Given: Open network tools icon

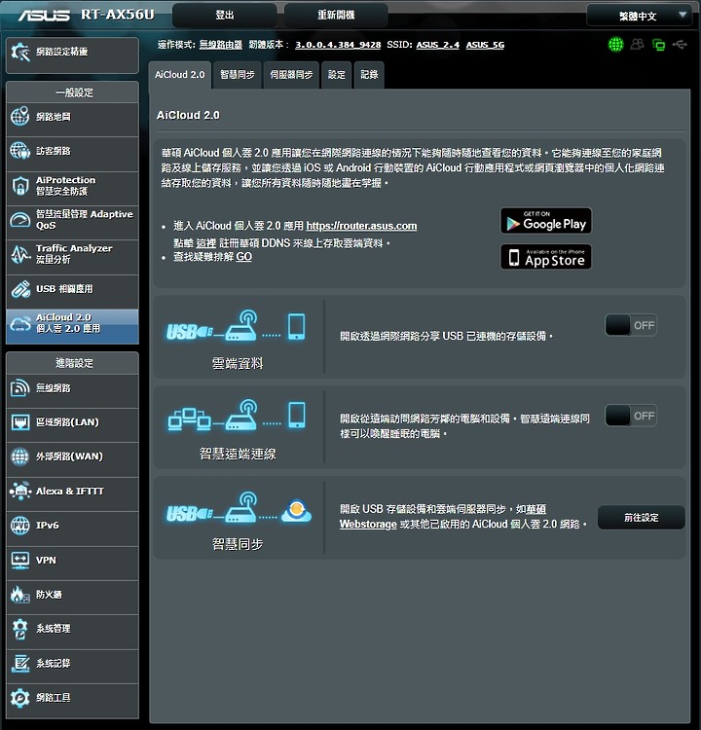Looking at the screenshot, I should 20,698.
